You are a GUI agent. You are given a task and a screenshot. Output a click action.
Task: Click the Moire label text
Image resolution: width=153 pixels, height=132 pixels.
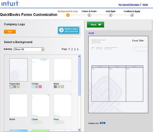point(56,84)
